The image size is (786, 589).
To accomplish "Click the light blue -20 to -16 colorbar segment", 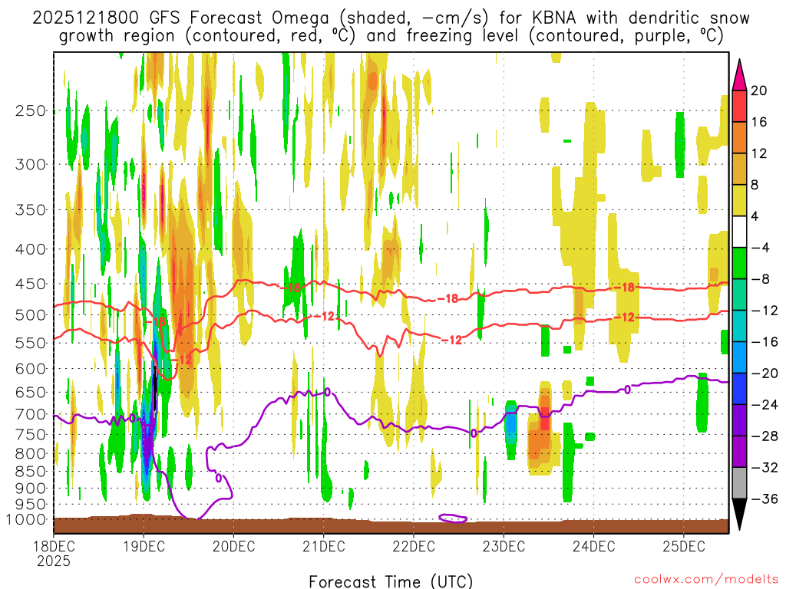I will click(739, 357).
